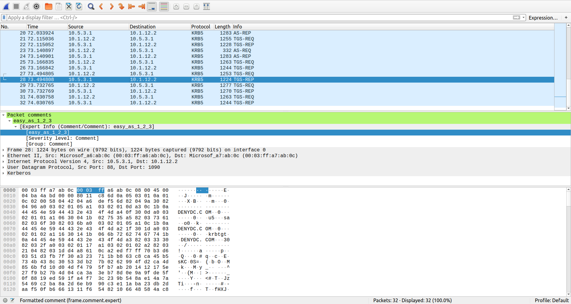Sort packets by Time column
The image size is (571, 304).
pyautogui.click(x=47, y=27)
